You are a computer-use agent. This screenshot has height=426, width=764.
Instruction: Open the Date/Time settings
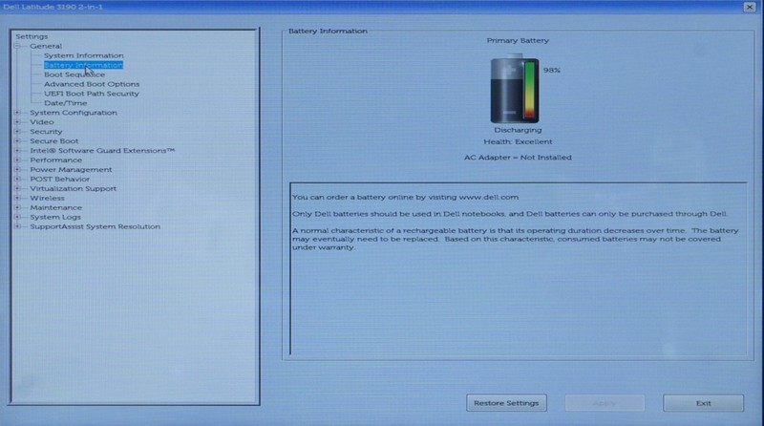click(x=65, y=103)
